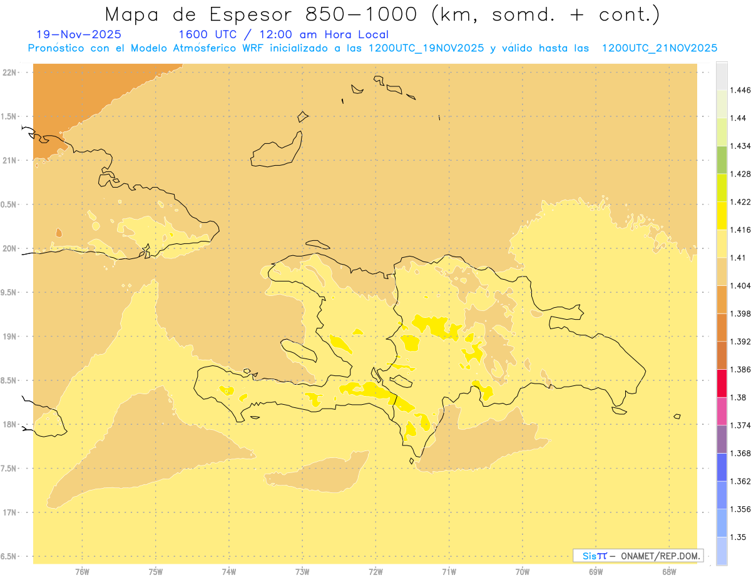Select the blue legend swatch between 1.362 and 1.368

coord(722,467)
